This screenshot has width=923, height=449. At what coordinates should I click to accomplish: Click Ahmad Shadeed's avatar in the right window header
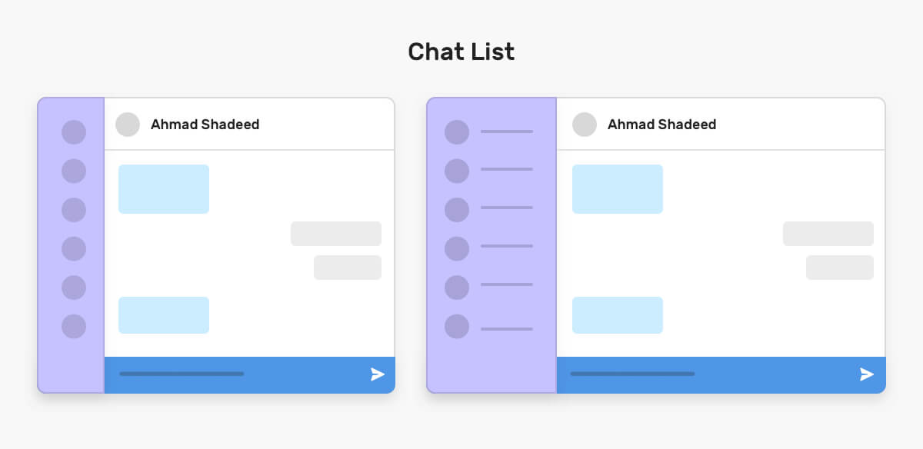point(585,125)
